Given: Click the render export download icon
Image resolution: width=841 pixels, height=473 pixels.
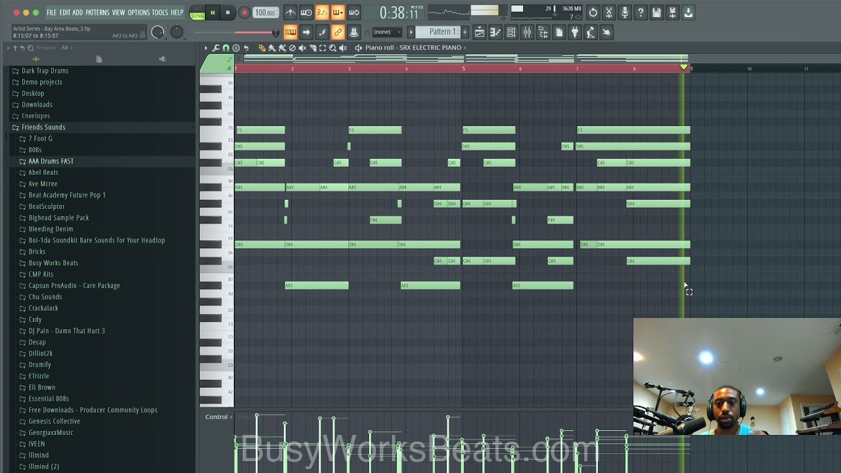Looking at the screenshot, I should point(688,12).
